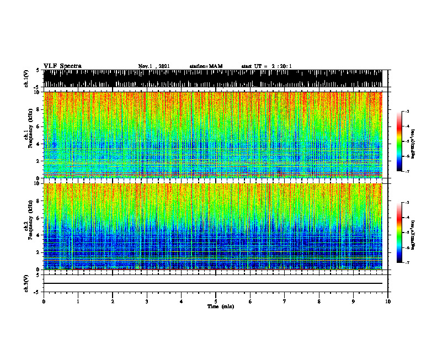Click the time axis tick label "10"
This screenshot has width=437, height=338.
(x=388, y=302)
